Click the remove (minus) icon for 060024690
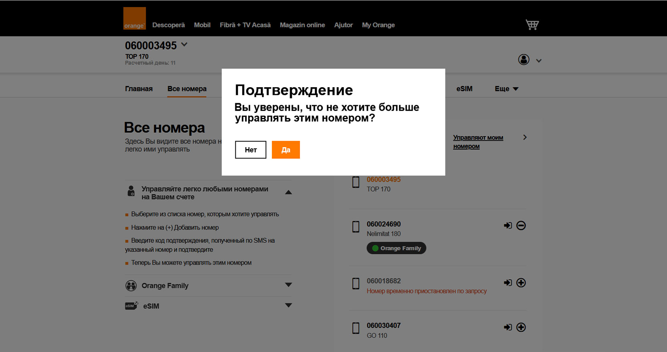This screenshot has height=352, width=667. point(521,226)
